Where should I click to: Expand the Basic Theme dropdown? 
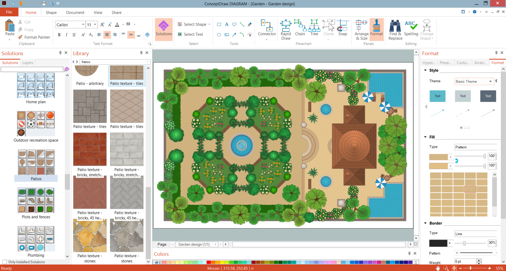490,82
